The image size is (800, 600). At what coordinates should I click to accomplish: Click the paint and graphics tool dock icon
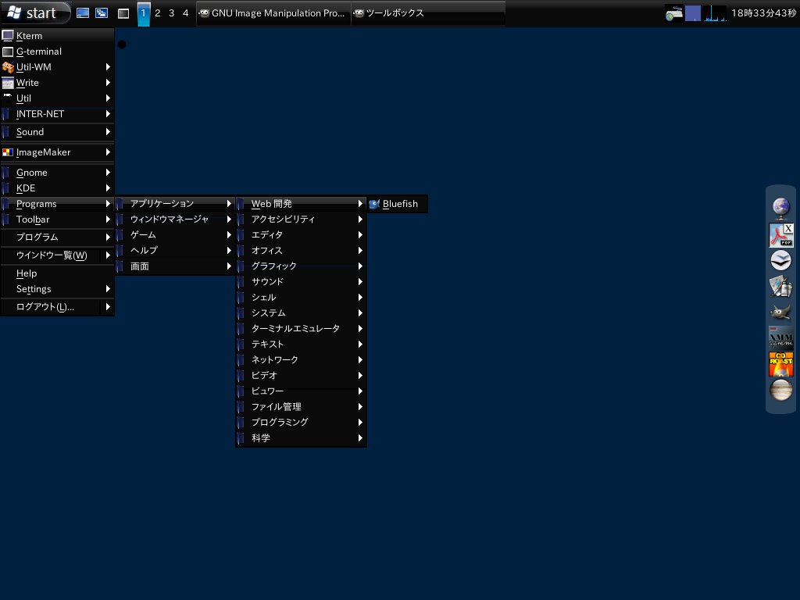(780, 287)
